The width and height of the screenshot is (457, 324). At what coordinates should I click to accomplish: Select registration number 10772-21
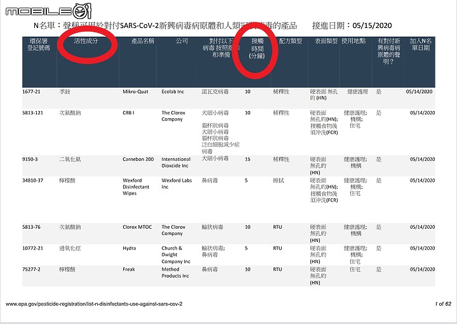pyautogui.click(x=32, y=248)
